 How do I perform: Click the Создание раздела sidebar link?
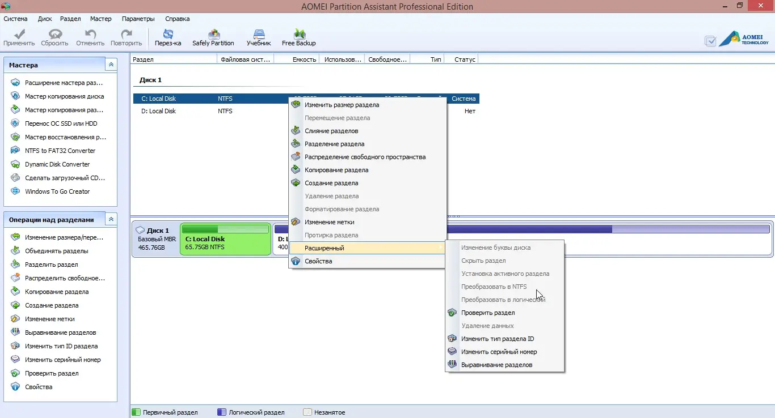tap(52, 305)
